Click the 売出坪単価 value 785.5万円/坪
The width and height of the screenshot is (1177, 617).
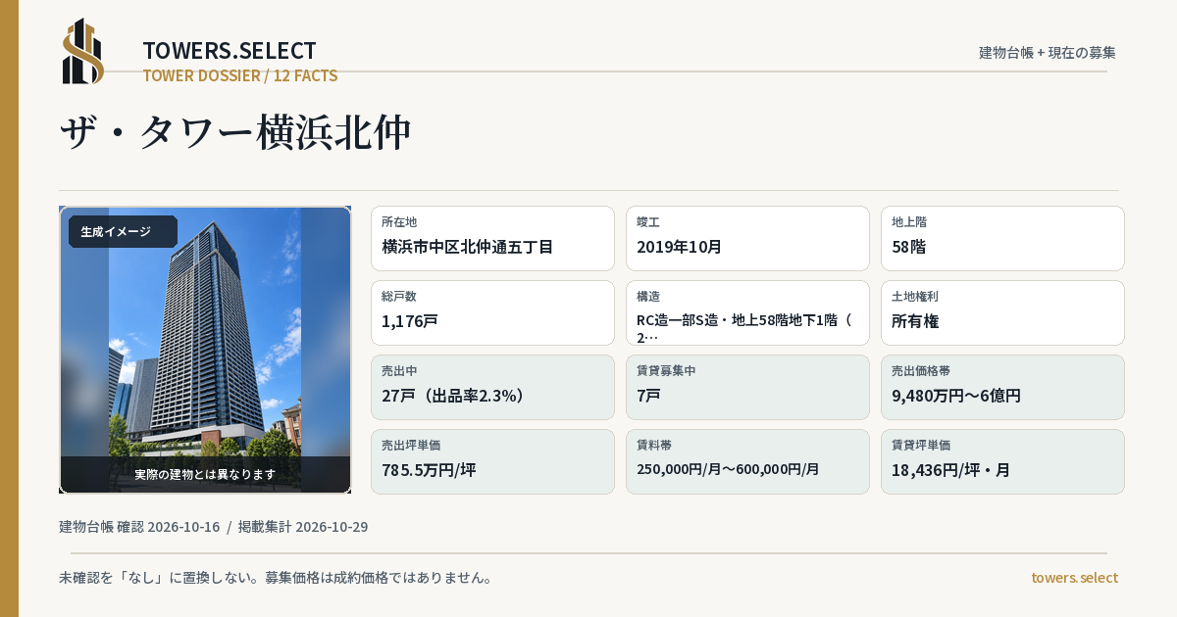[x=429, y=470]
